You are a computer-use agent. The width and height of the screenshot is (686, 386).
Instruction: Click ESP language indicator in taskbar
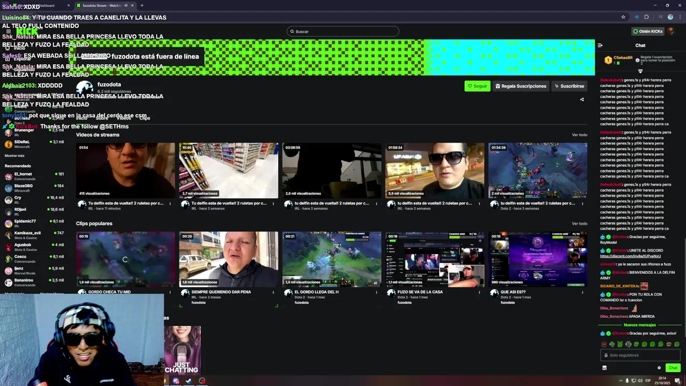pyautogui.click(x=648, y=381)
